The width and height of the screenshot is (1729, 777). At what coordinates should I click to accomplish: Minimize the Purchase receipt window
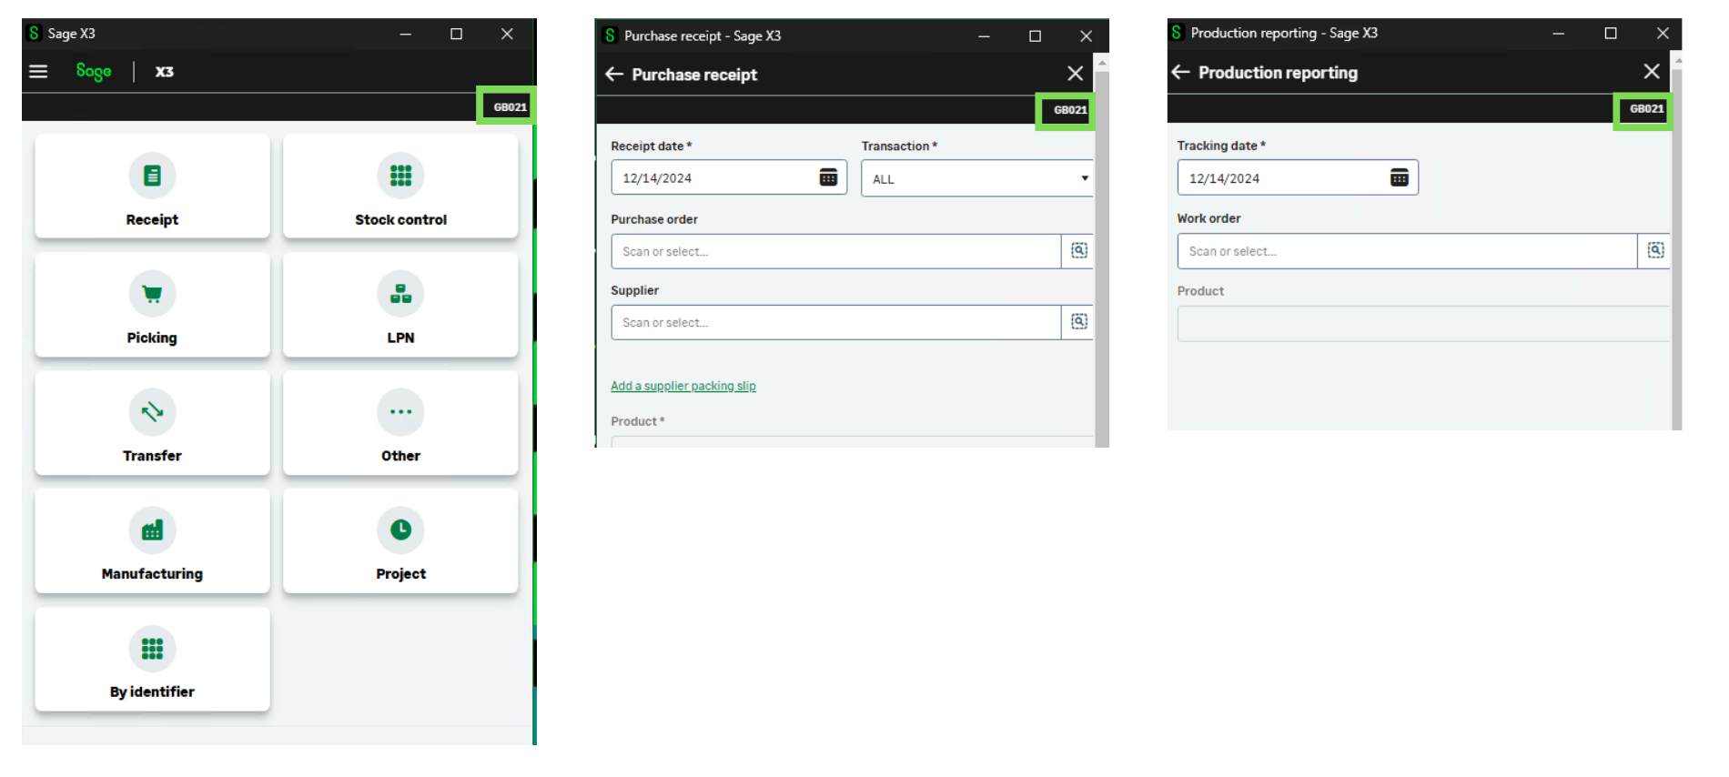(x=984, y=36)
